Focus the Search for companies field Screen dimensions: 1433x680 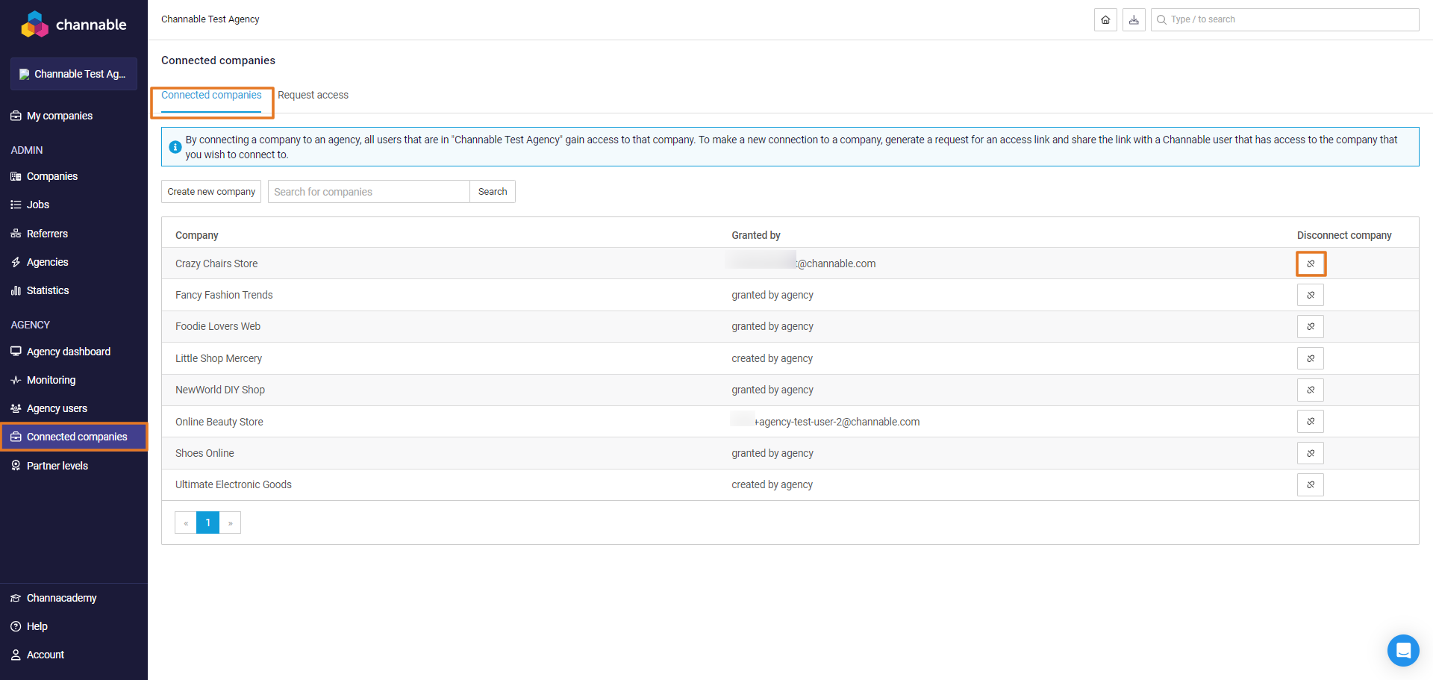click(x=369, y=192)
